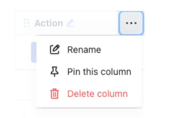Choose "Pin this column" from the menu
The width and height of the screenshot is (173, 118).
point(99,72)
